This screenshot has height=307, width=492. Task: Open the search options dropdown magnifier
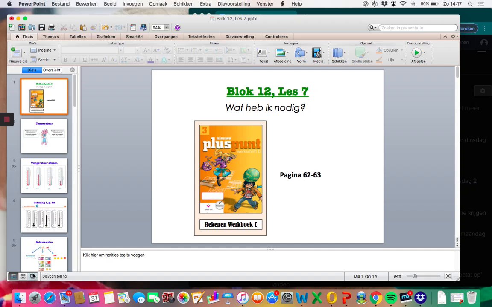tap(373, 28)
